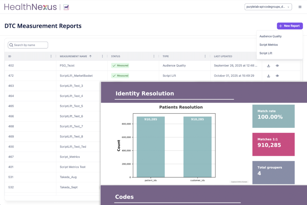
Task: Expand the purplelab-api-codegroups workspace dropdown
Action: (268, 7)
